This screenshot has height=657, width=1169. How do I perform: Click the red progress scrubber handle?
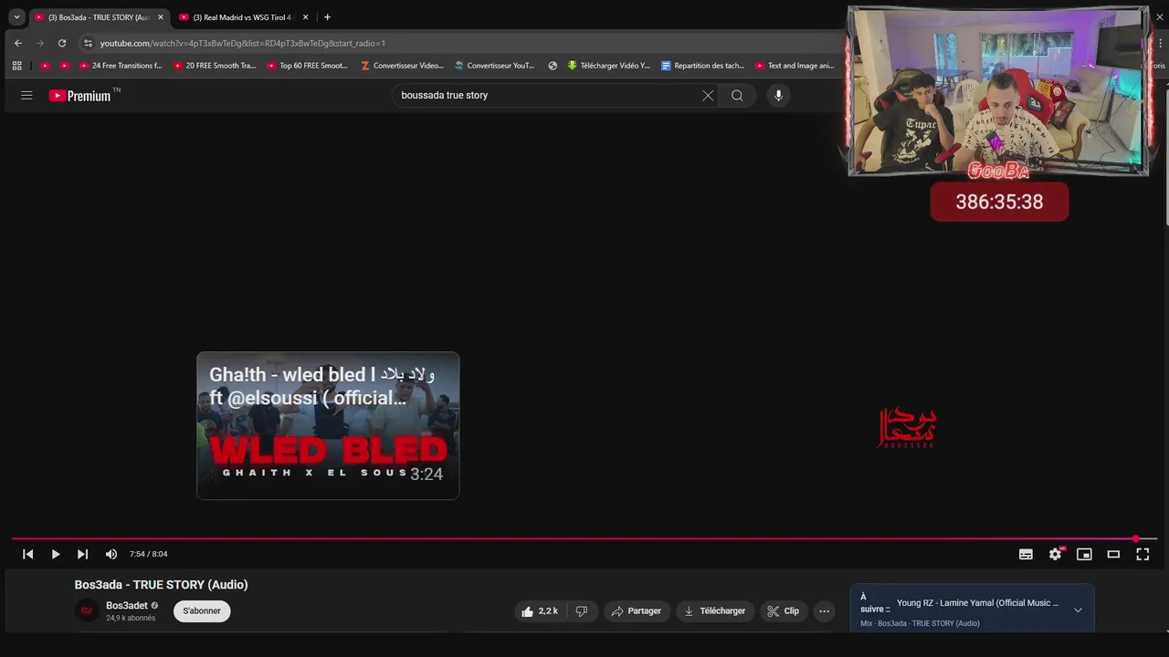[1136, 538]
